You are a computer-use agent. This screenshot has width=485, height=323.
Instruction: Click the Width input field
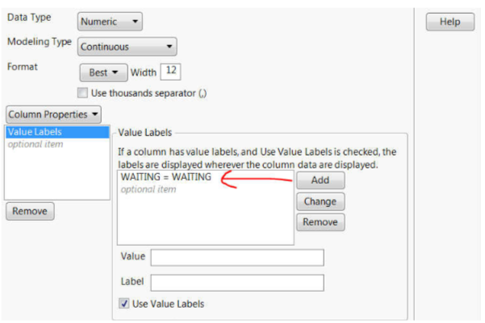[170, 71]
